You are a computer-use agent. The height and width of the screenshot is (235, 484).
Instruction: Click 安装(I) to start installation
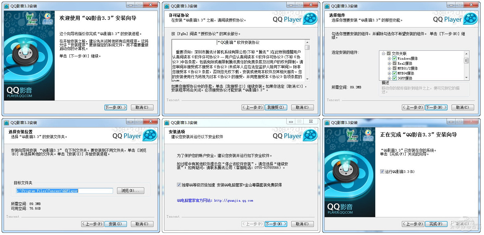coord(116,224)
